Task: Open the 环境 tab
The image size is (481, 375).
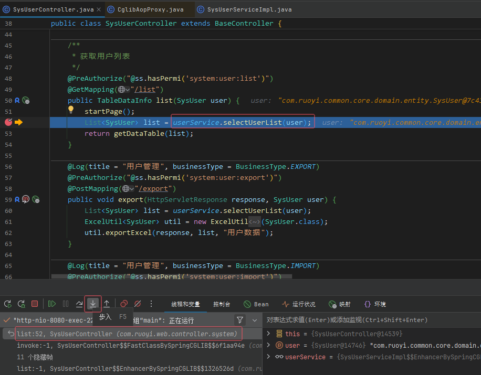Action: tap(375, 304)
